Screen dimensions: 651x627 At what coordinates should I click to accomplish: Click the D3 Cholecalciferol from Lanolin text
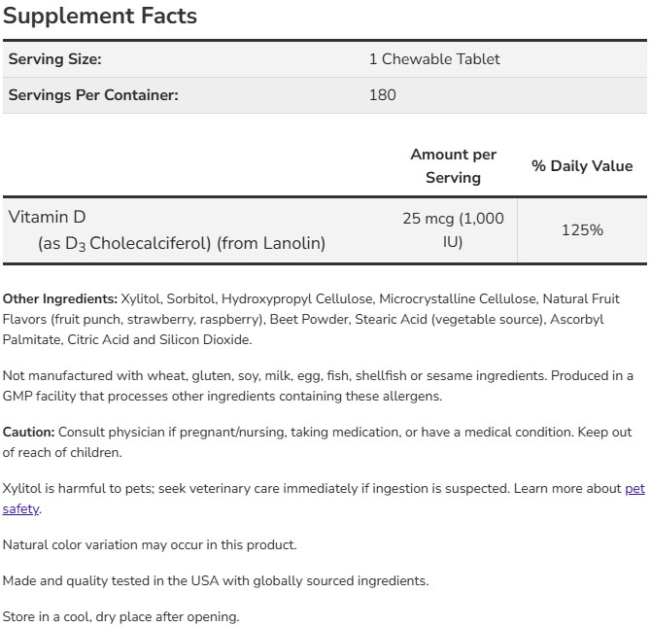click(x=181, y=244)
